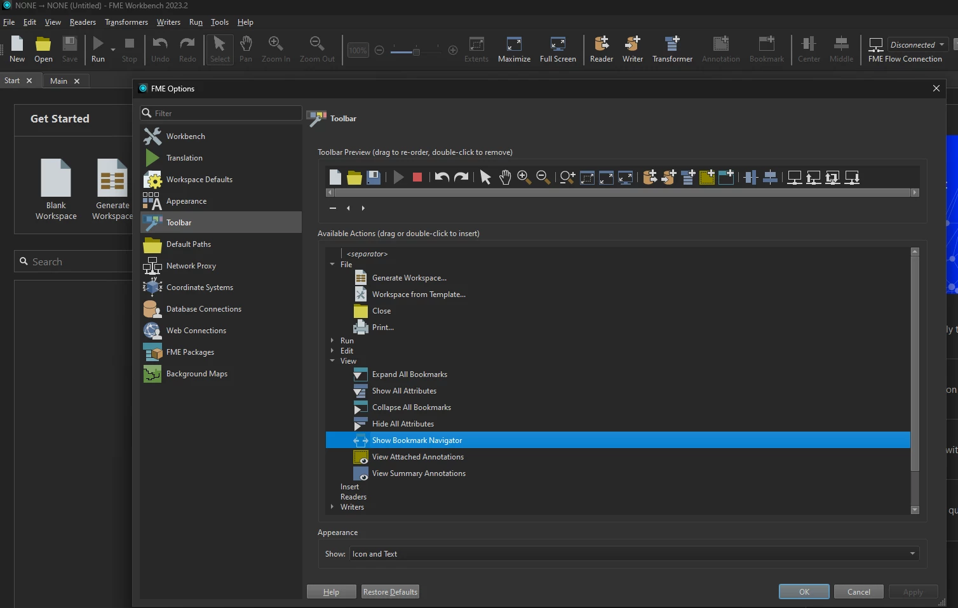Viewport: 958px width, 608px height.
Task: Select Appearance in options list
Action: (221, 201)
